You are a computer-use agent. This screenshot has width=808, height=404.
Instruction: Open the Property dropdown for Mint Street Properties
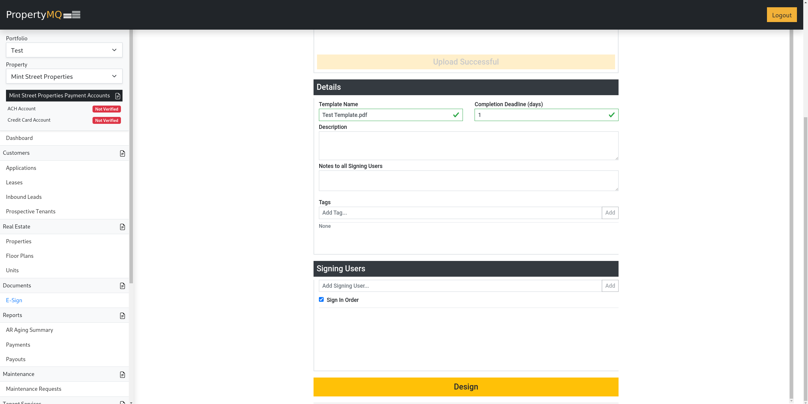[x=64, y=77]
